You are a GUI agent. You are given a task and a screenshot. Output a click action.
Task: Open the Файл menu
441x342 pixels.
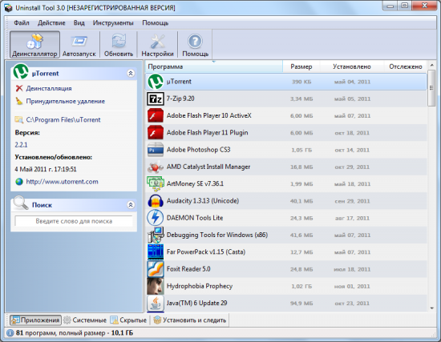pos(22,22)
